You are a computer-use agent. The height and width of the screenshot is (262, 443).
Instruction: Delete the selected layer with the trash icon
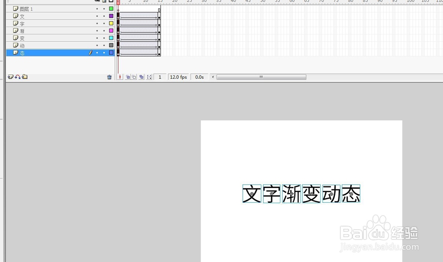(x=109, y=77)
